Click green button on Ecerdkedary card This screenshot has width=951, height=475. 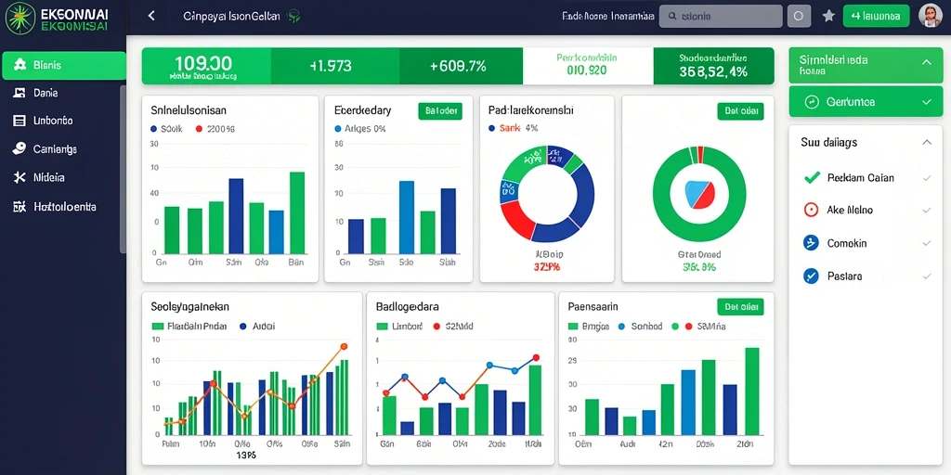[x=439, y=111]
